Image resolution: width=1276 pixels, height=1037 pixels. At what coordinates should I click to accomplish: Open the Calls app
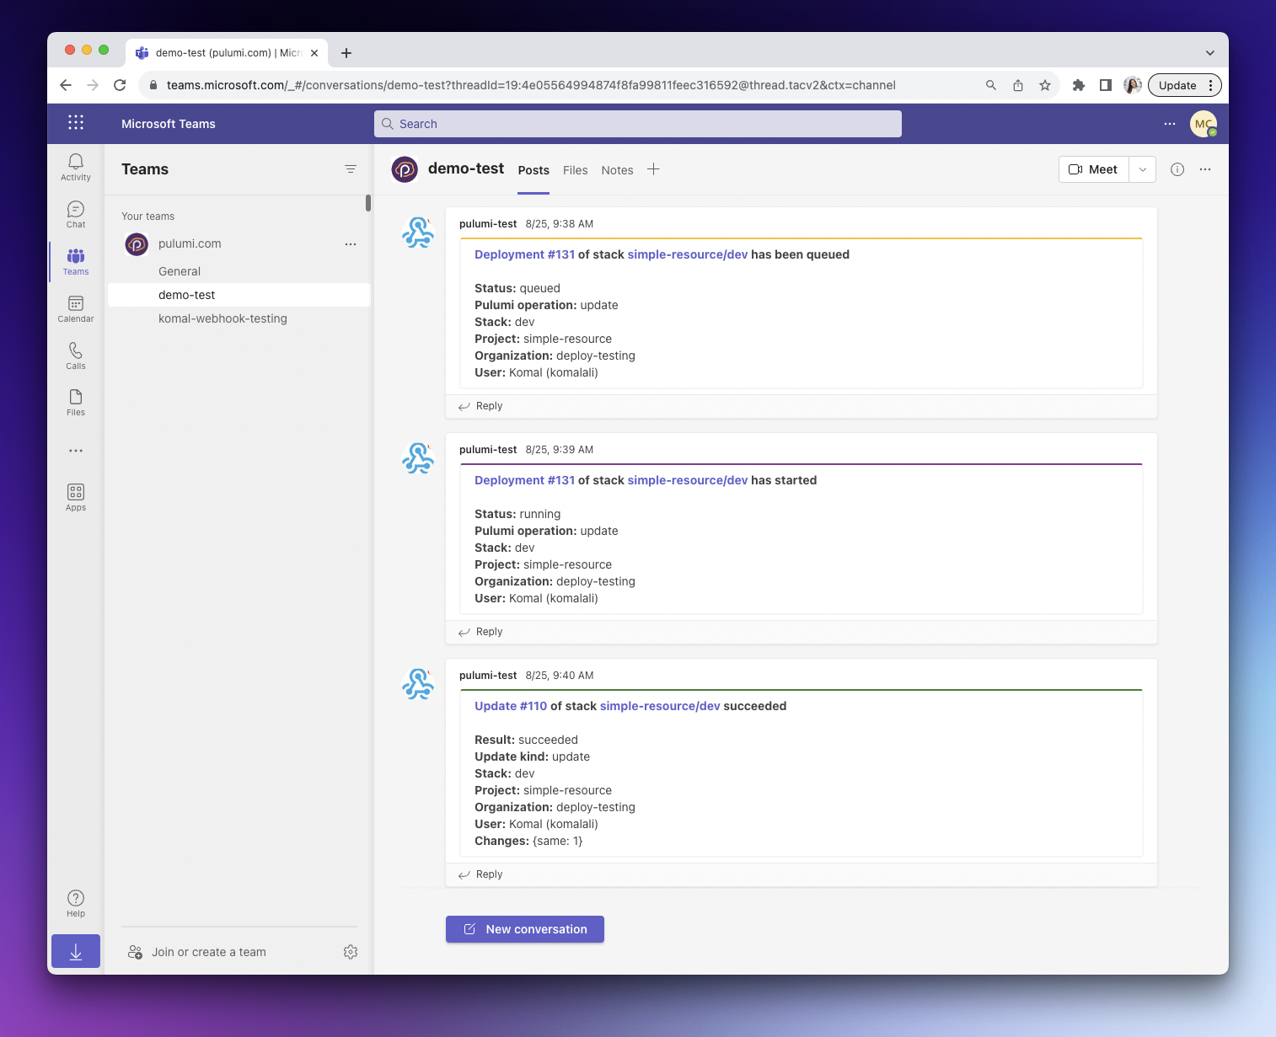76,355
